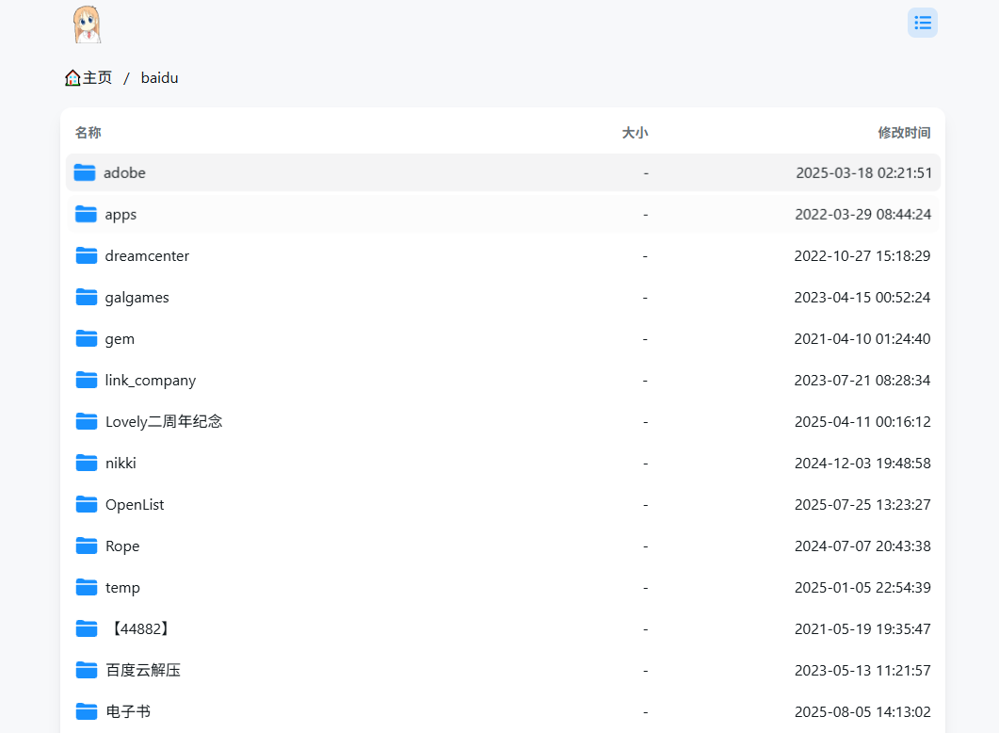Click the OpenList folder icon
This screenshot has width=999, height=733.
point(87,504)
